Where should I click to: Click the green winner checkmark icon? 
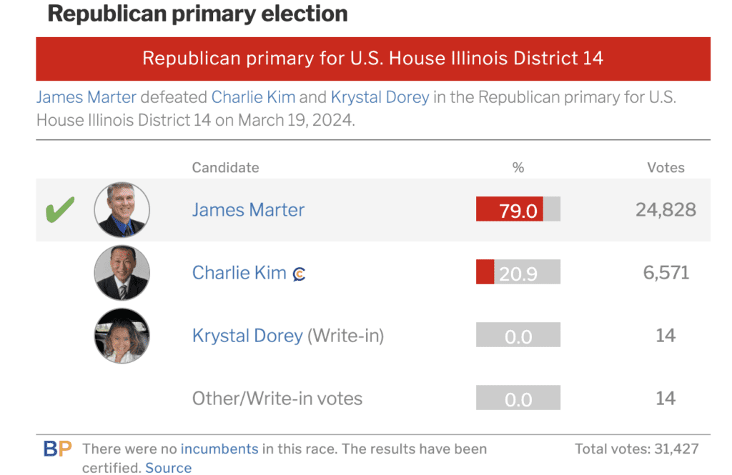[x=60, y=211]
